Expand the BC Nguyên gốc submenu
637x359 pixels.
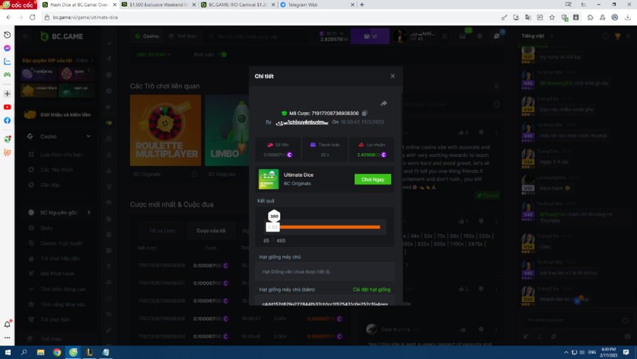pyautogui.click(x=89, y=212)
